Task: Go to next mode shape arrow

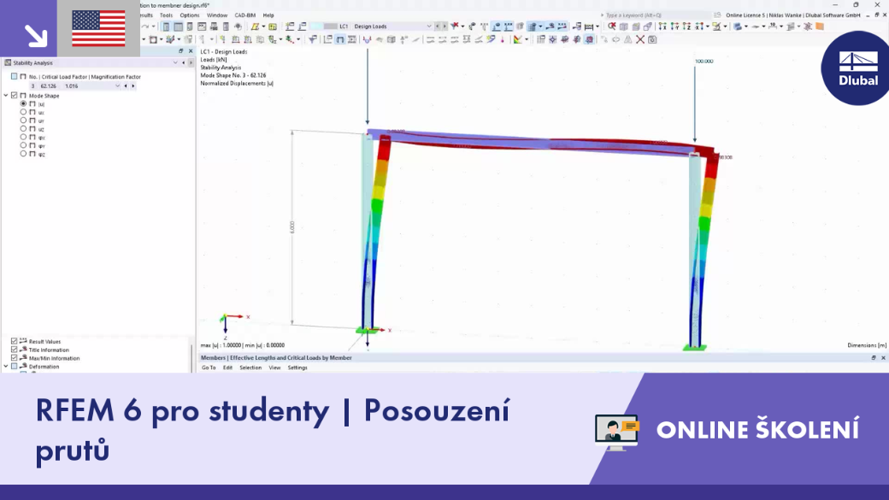Action: coord(133,86)
